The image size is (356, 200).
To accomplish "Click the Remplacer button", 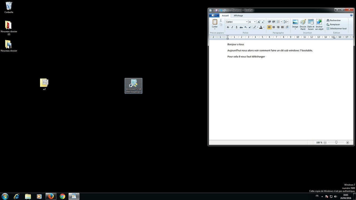I will click(333, 24).
